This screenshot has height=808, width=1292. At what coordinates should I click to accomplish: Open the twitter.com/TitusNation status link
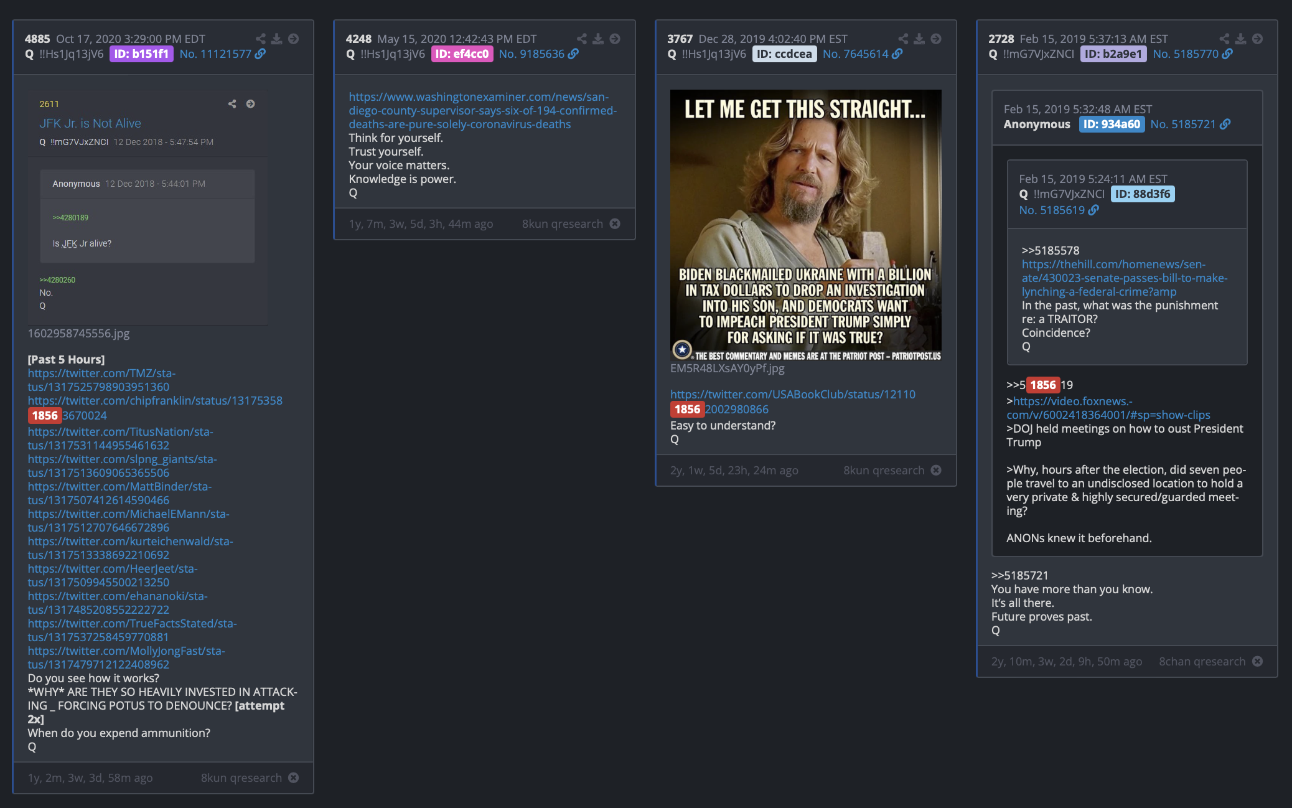[x=120, y=439]
